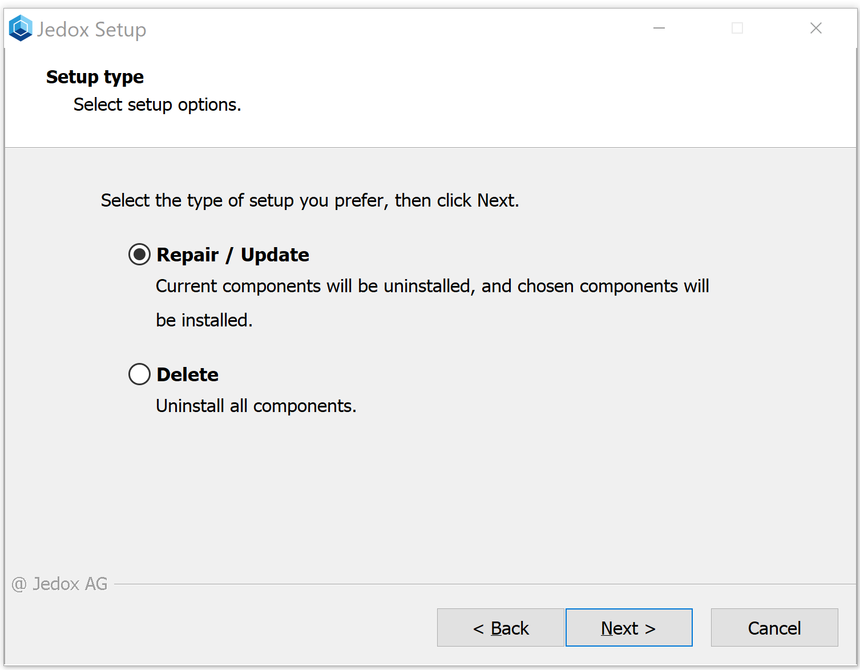Click the Jedox logo icon in title bar
Screen dimensions: 860x670
coord(21,29)
